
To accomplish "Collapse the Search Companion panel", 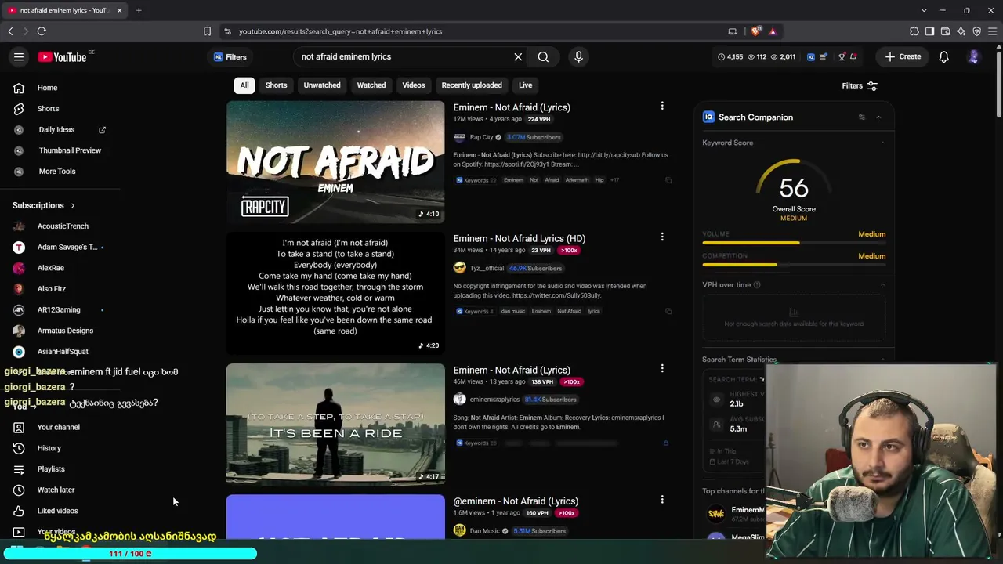I will coord(878,117).
